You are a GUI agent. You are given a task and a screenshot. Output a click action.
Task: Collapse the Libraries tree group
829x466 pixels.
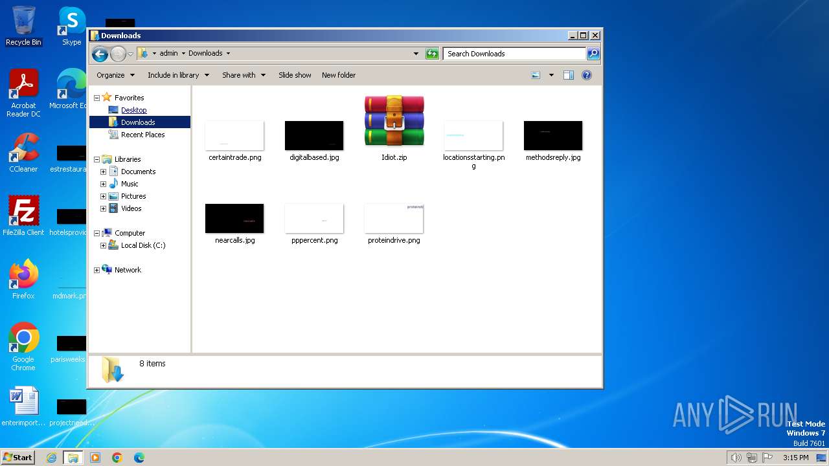[97, 159]
